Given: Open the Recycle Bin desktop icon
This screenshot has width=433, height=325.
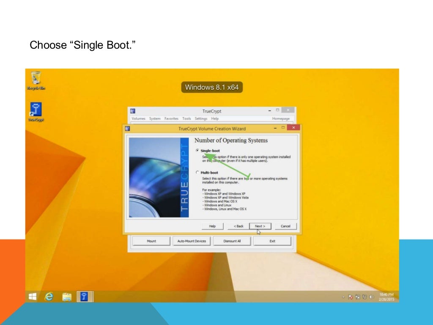Looking at the screenshot, I should [x=36, y=80].
